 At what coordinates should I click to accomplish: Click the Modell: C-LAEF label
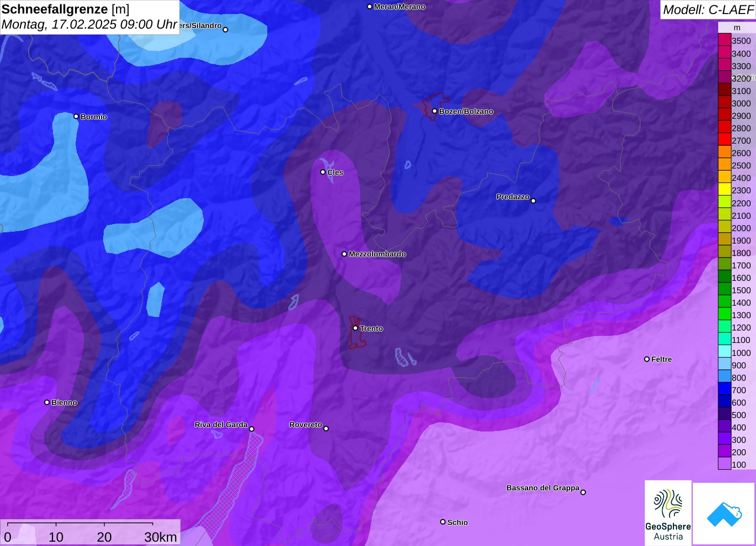click(x=708, y=10)
